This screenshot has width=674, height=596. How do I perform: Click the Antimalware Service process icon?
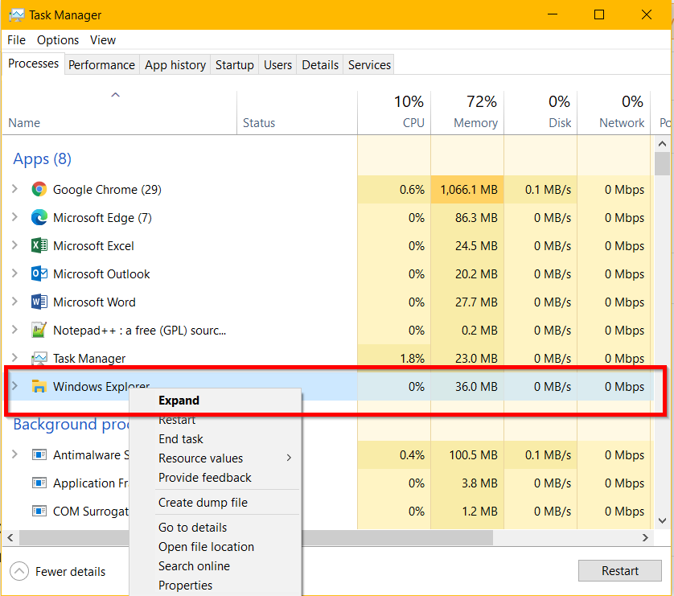(39, 454)
